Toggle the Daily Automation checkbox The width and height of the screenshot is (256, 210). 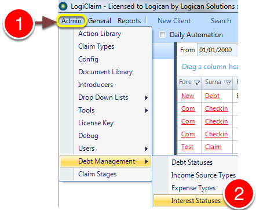tap(162, 35)
